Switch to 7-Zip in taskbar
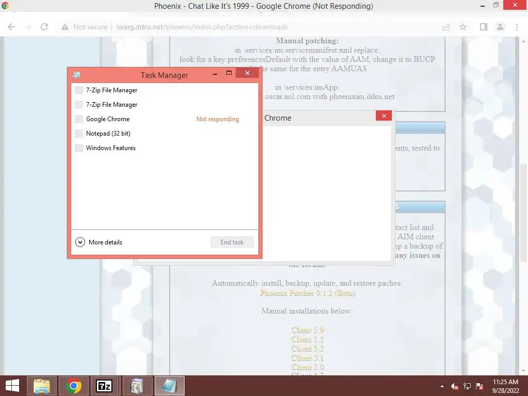528x396 pixels. (104, 386)
